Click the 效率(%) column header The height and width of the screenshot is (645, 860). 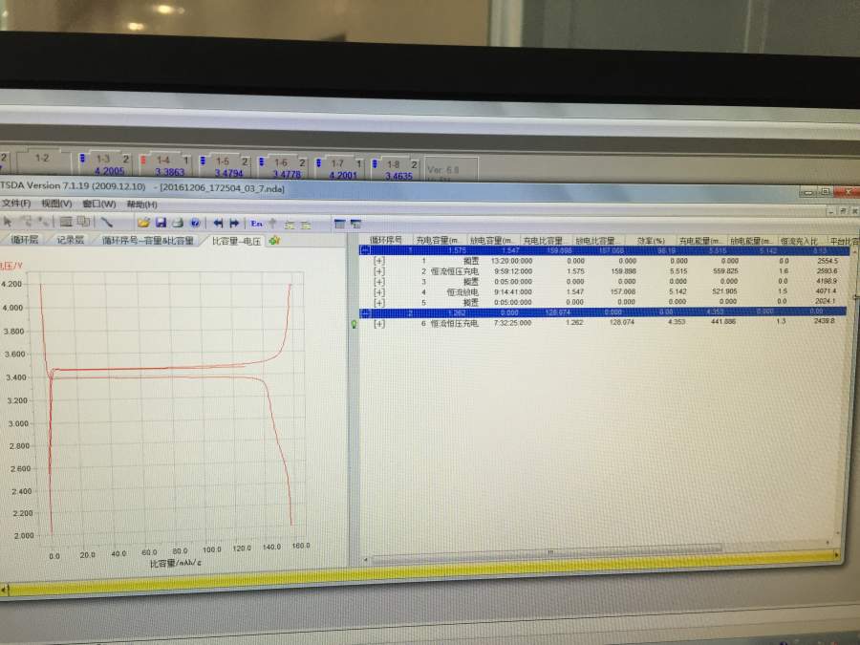[x=651, y=241]
